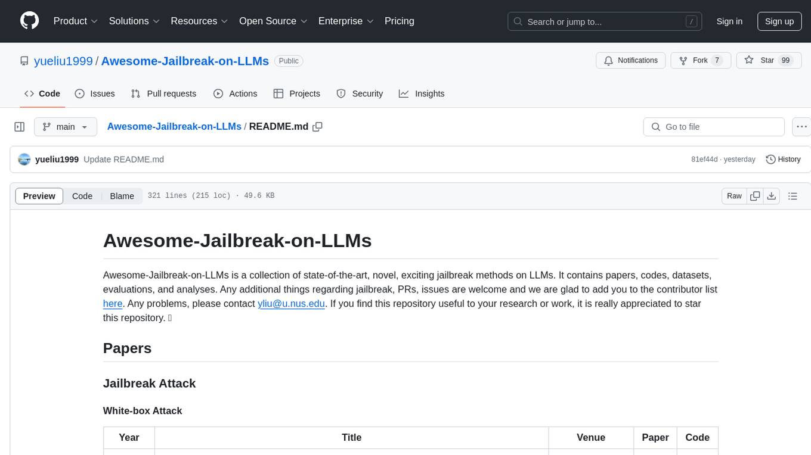This screenshot has width=811, height=455.
Task: Open yueliu1999 avatar in commit bar
Action: tap(24, 159)
